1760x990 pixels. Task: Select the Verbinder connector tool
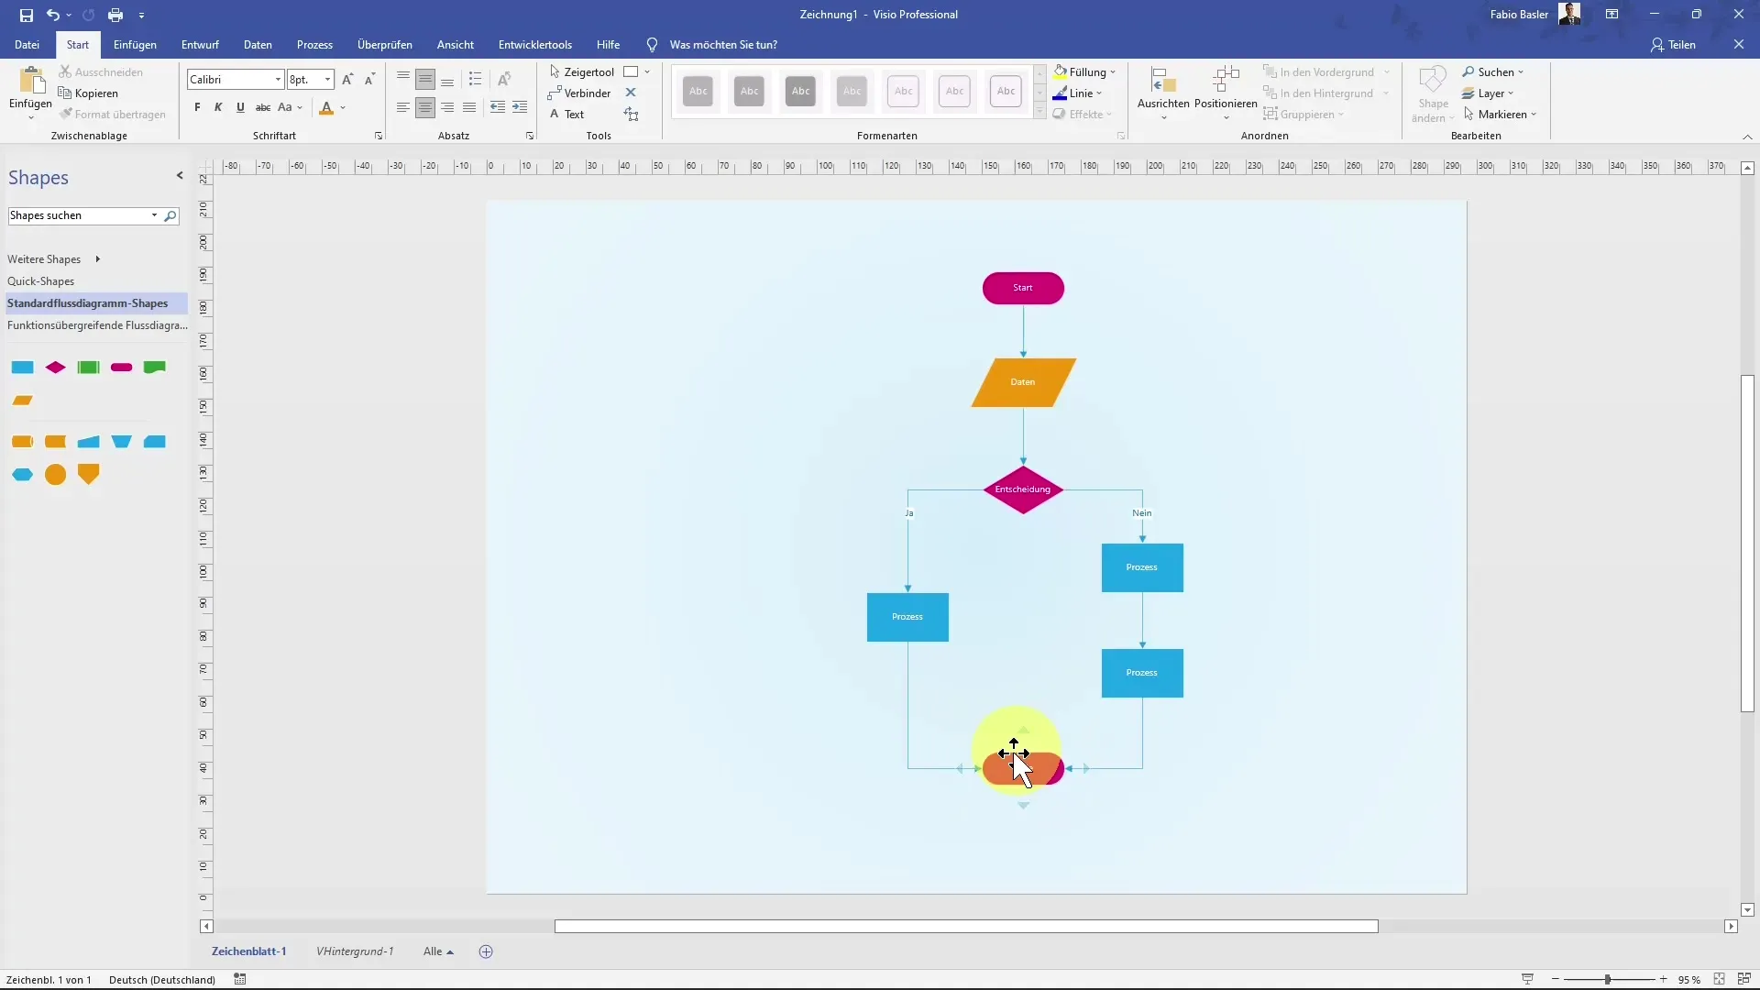(x=579, y=93)
